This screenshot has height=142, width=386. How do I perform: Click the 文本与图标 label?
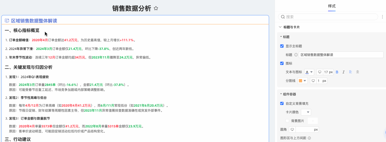[x=294, y=72]
